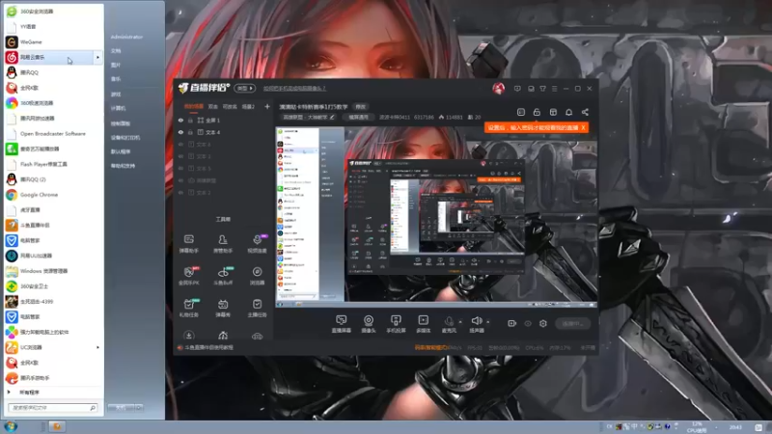
Task: Open the 主播任务 tool icon
Action: [x=257, y=308]
